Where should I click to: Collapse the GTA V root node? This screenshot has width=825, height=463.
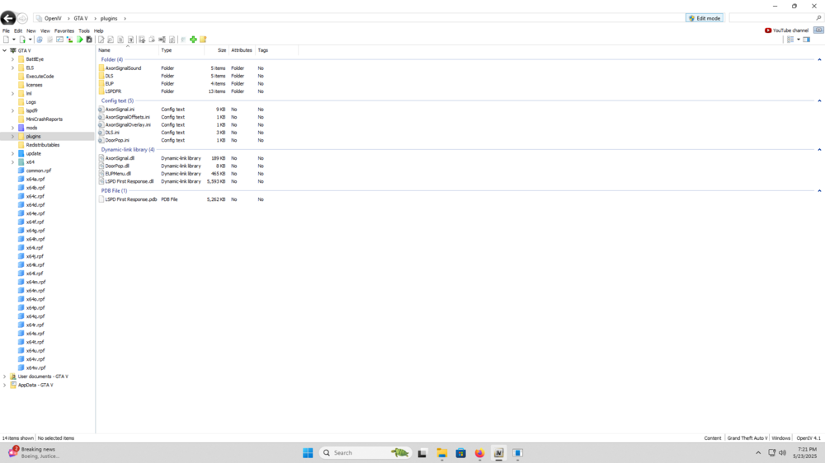click(x=5, y=50)
